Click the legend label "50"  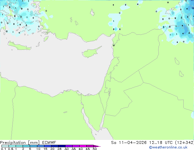pos(95,149)
